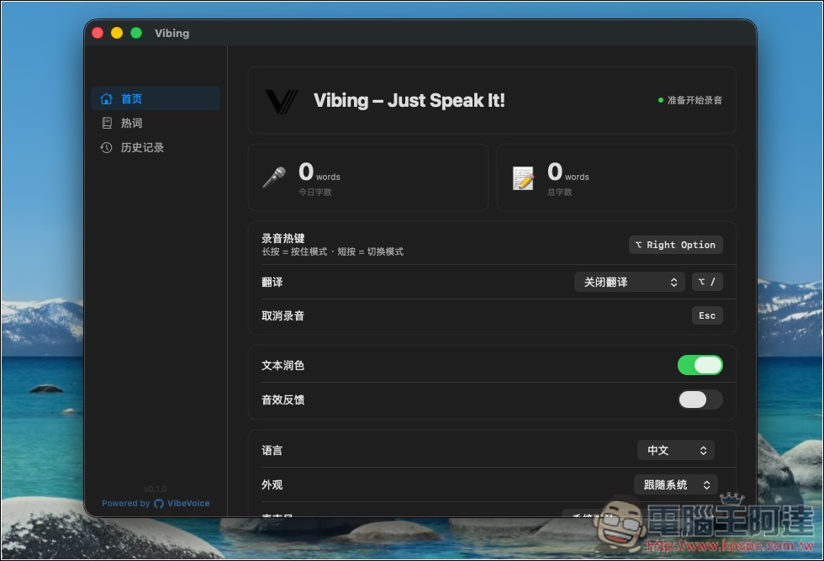This screenshot has width=824, height=561.
Task: Switch to the 热词 sidebar section
Action: point(130,123)
